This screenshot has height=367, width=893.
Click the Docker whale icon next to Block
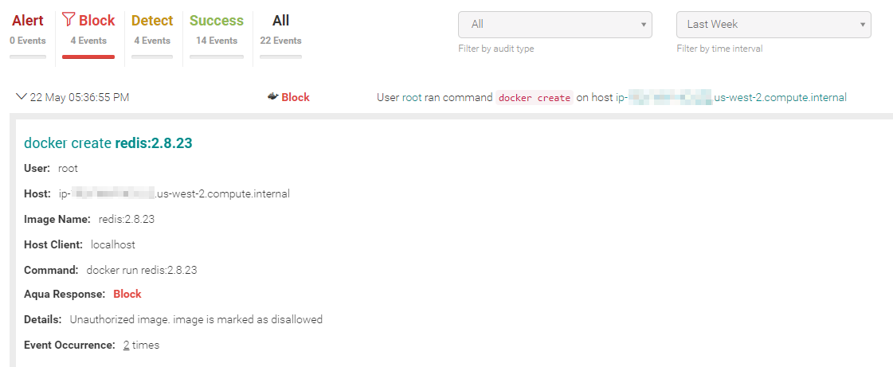[x=272, y=97]
